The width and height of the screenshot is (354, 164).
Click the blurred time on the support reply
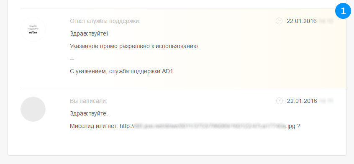coord(326,21)
